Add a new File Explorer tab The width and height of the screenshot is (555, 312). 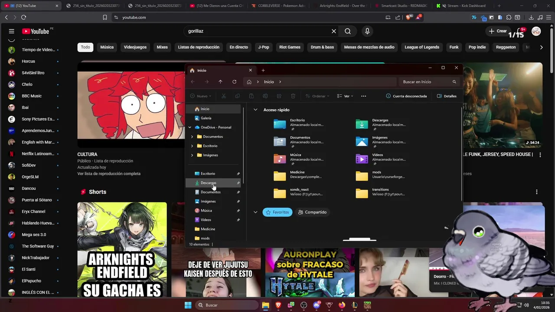[x=263, y=70]
